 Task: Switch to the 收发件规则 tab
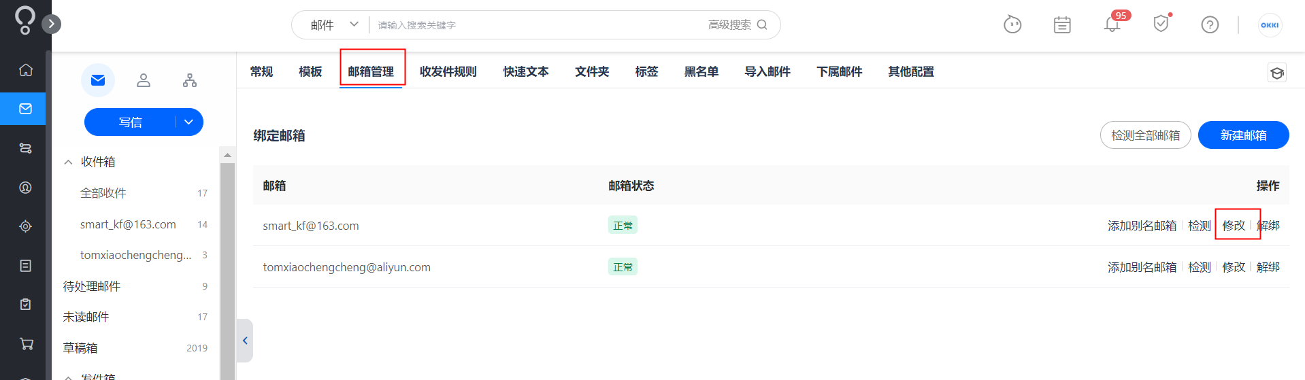coord(448,71)
